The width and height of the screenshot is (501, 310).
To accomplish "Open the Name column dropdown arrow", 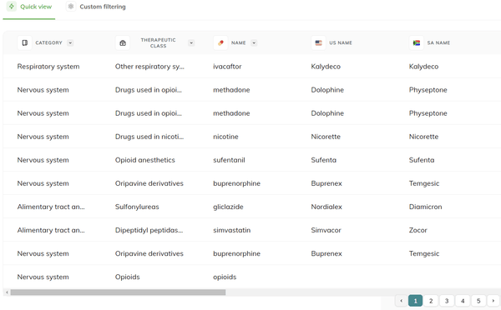I will 254,42.
